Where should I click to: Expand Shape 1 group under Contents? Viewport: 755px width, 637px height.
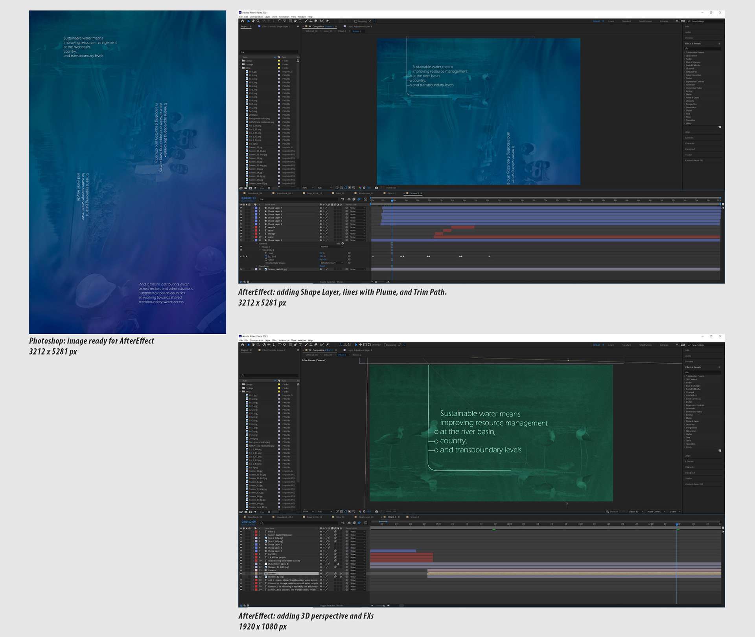point(260,247)
